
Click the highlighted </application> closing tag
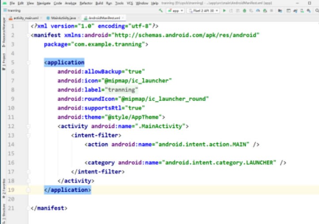(x=68, y=190)
